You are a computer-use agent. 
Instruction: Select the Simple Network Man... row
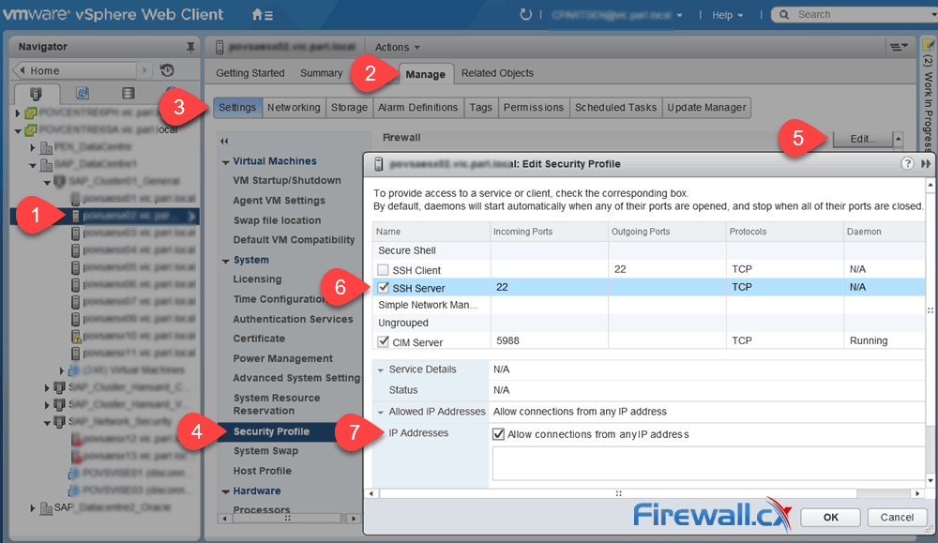pos(648,305)
